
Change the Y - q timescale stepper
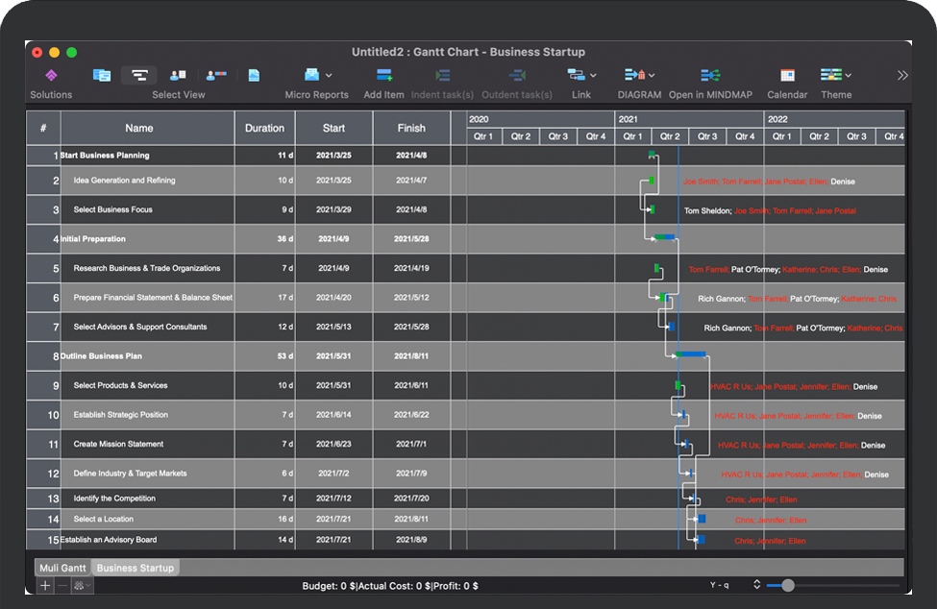click(756, 585)
